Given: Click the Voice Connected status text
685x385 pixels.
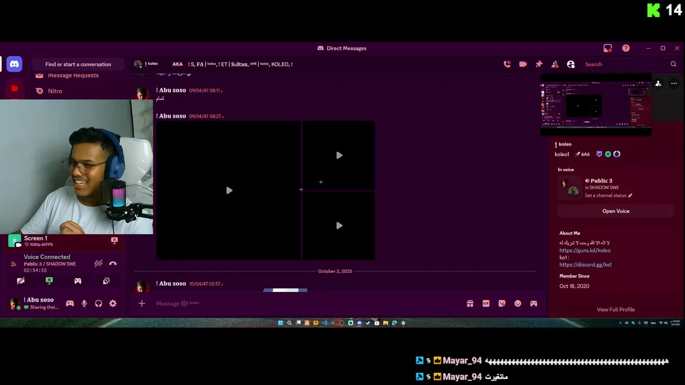Looking at the screenshot, I should click(47, 257).
